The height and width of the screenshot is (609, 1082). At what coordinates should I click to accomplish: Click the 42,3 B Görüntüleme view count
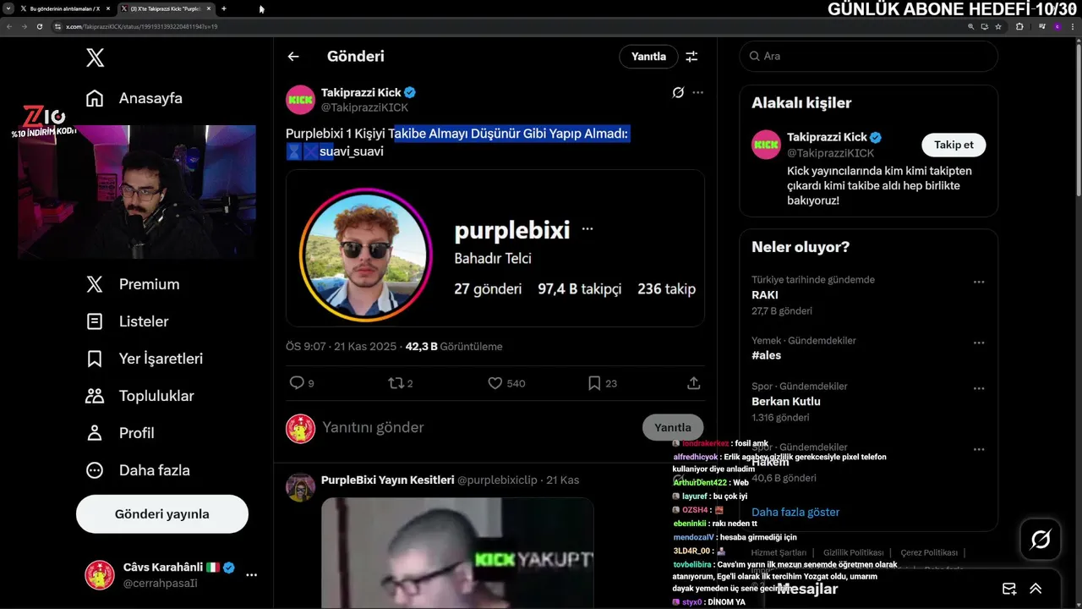pos(454,347)
